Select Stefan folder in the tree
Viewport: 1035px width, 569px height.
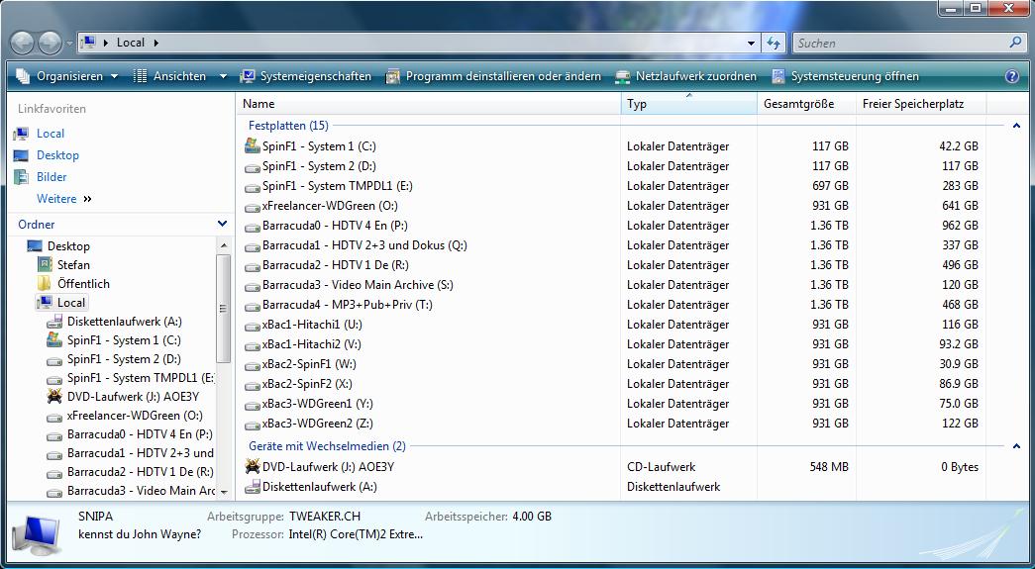coord(73,265)
